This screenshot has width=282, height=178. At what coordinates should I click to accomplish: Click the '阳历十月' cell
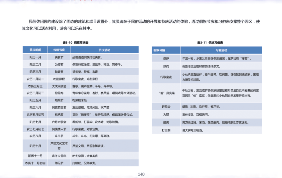[x=35, y=146]
